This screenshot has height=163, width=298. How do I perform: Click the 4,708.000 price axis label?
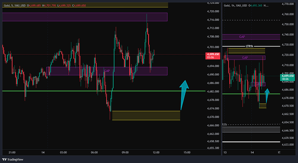[213, 36]
